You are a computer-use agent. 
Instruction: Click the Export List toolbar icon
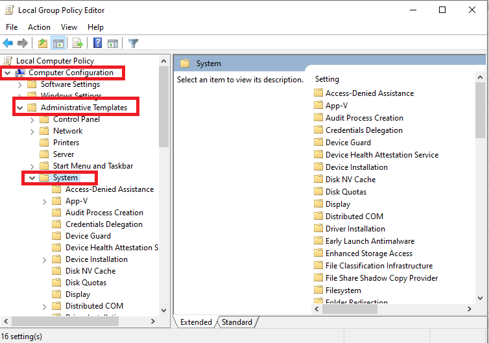[78, 43]
